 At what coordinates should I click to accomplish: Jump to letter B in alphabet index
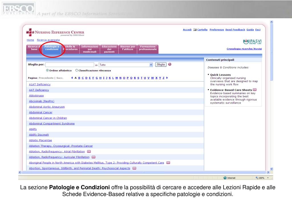click(79, 78)
